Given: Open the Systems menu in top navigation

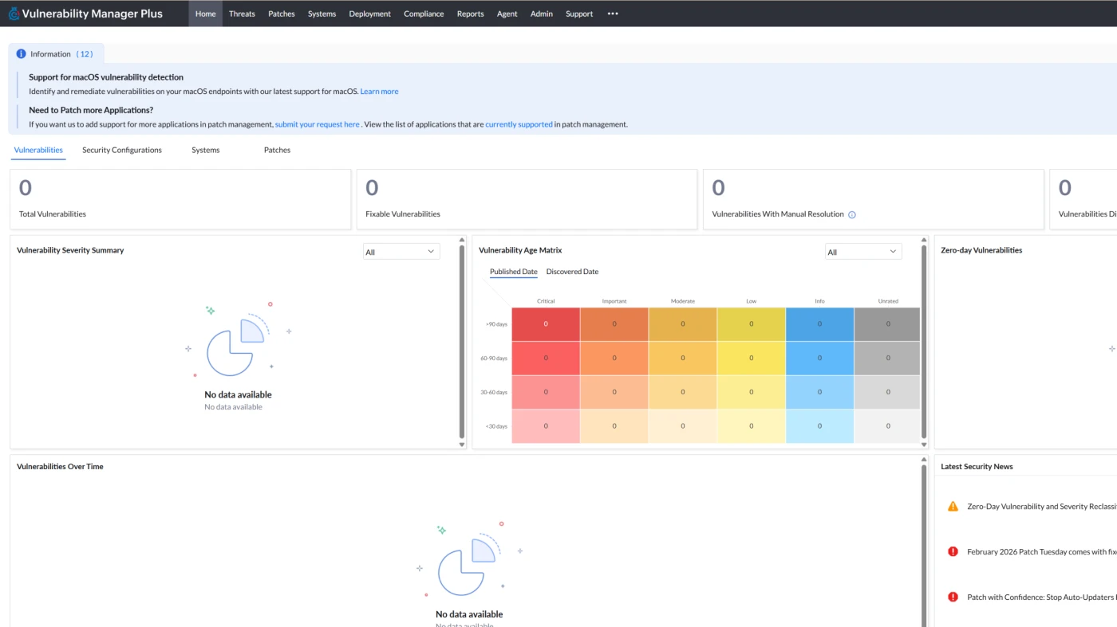Looking at the screenshot, I should coord(322,14).
